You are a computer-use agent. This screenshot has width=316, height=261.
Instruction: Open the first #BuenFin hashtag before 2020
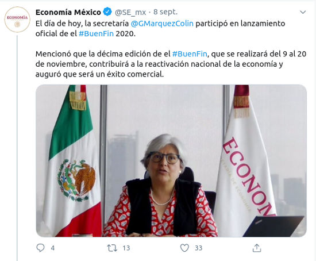97,33
